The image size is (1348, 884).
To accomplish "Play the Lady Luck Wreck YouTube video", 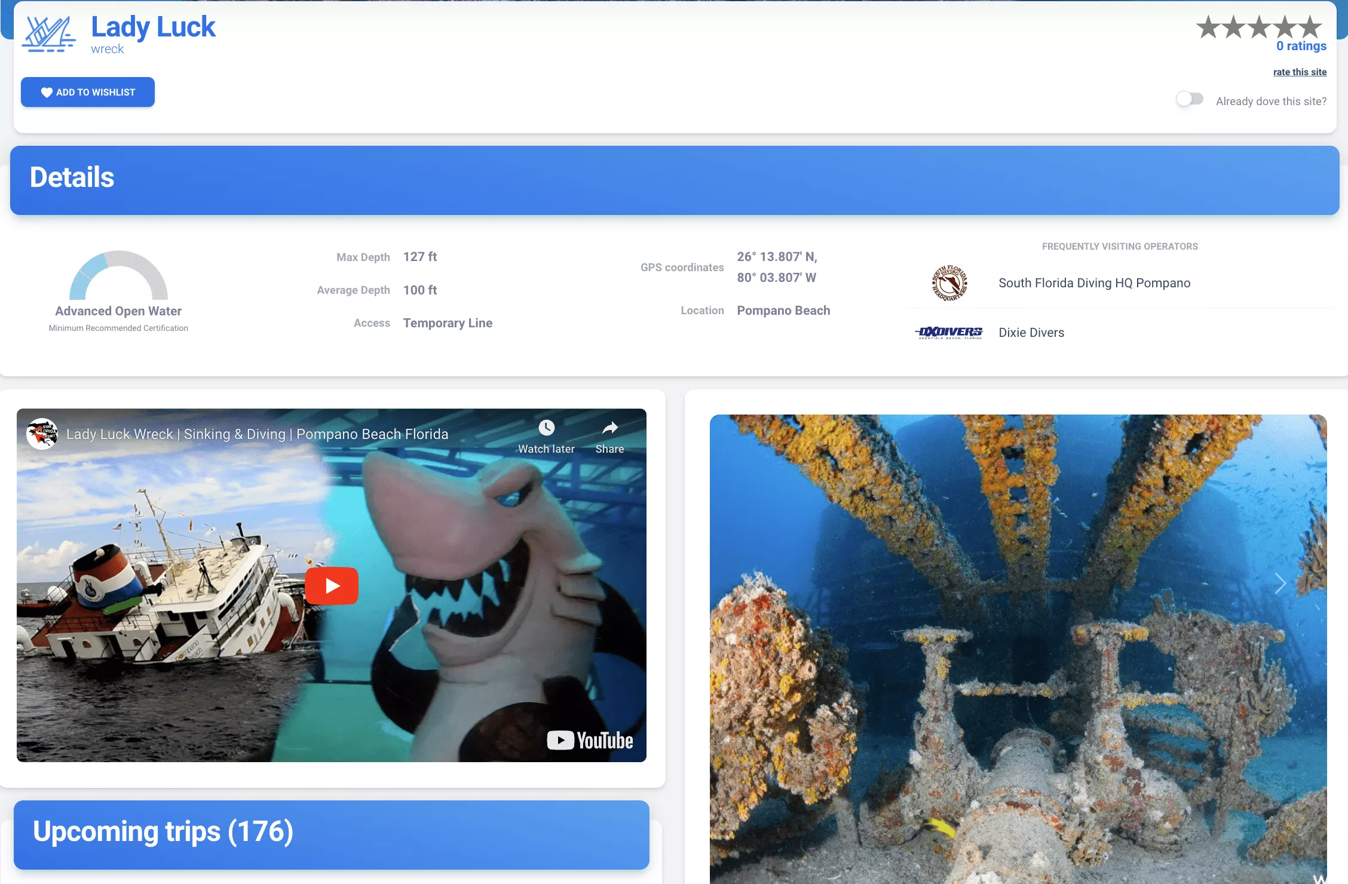I will pyautogui.click(x=332, y=585).
